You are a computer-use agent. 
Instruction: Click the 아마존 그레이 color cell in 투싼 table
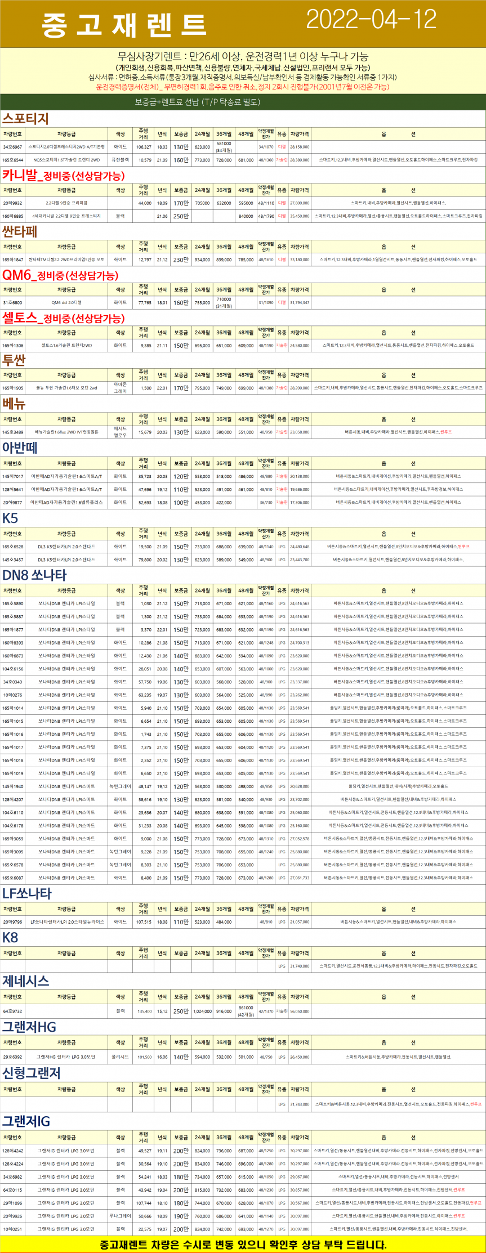(121, 388)
